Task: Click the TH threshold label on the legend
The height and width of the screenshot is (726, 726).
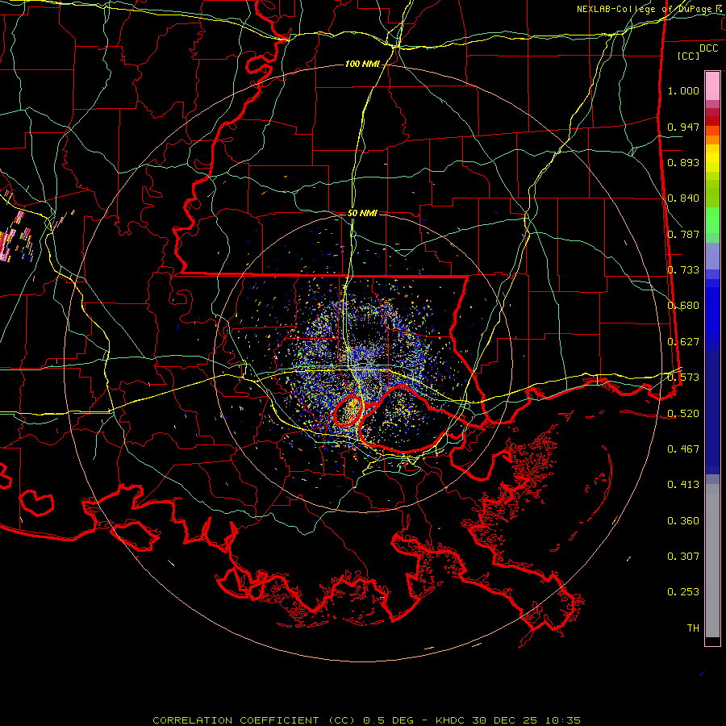Action: [693, 628]
